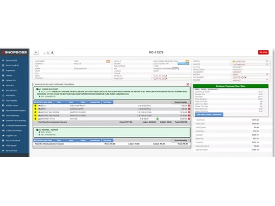275x206 pixels.
Task: Choose Send Update in the sidebar
Action: pyautogui.click(x=12, y=101)
